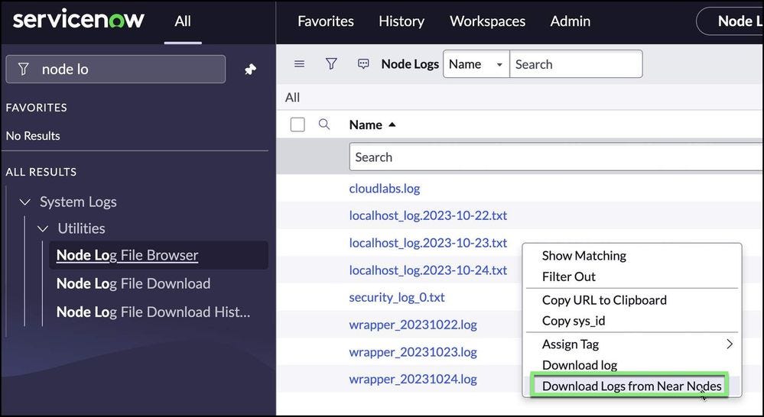
Task: Open the Favorites menu
Action: click(326, 21)
